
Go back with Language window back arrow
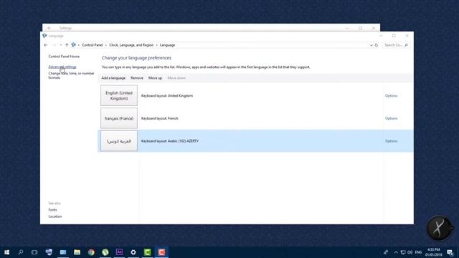(46, 45)
